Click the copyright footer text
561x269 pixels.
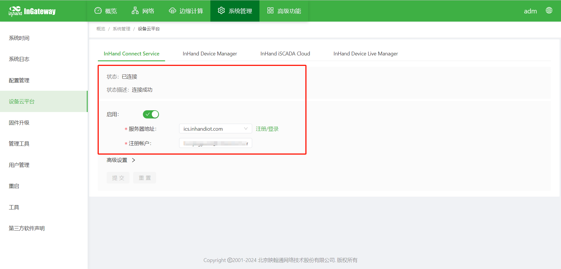point(280,260)
